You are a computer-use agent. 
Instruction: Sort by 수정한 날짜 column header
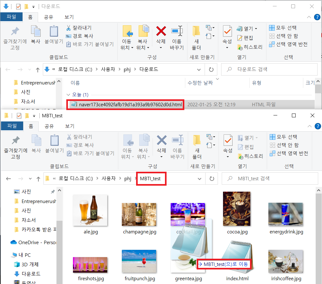(x=200, y=83)
